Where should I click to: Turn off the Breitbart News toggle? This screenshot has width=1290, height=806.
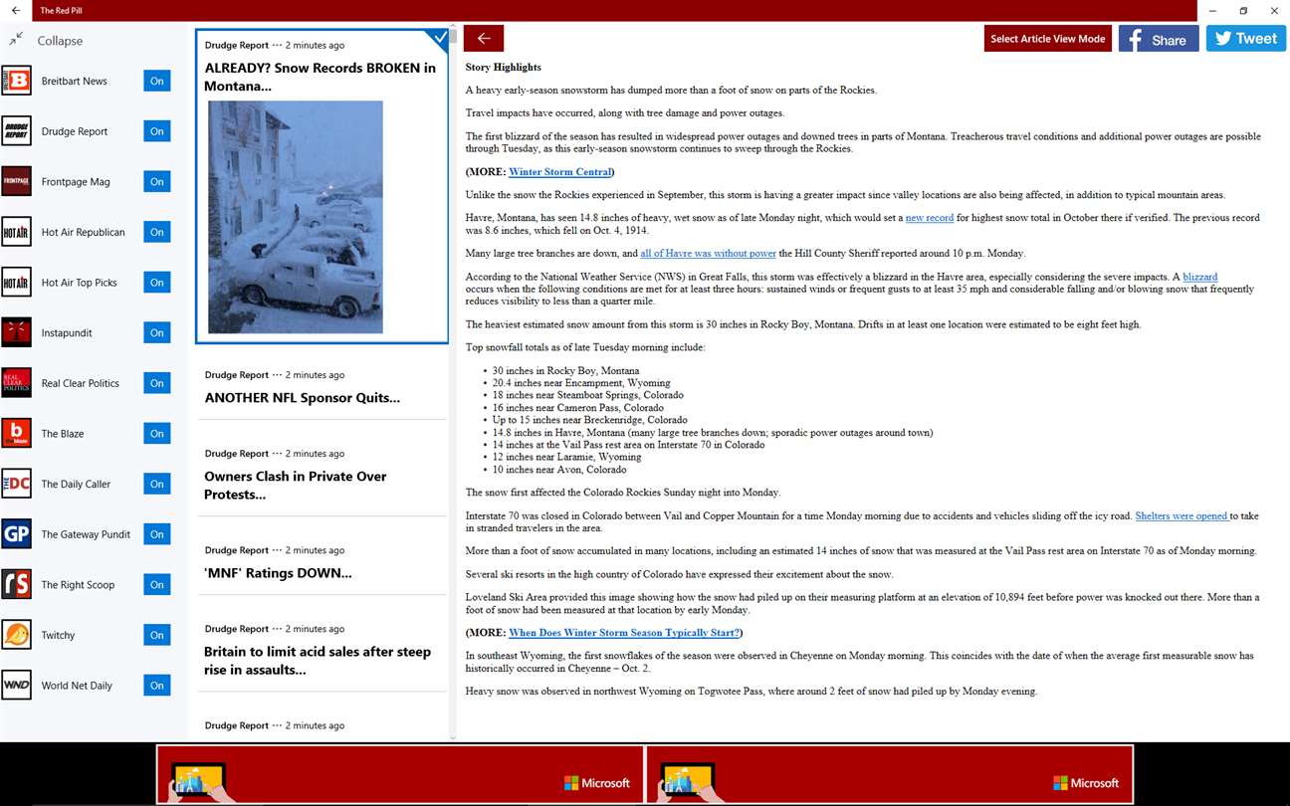pyautogui.click(x=157, y=81)
